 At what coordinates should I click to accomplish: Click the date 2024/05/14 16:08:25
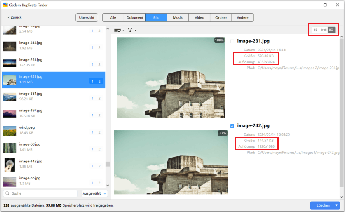(x=274, y=134)
